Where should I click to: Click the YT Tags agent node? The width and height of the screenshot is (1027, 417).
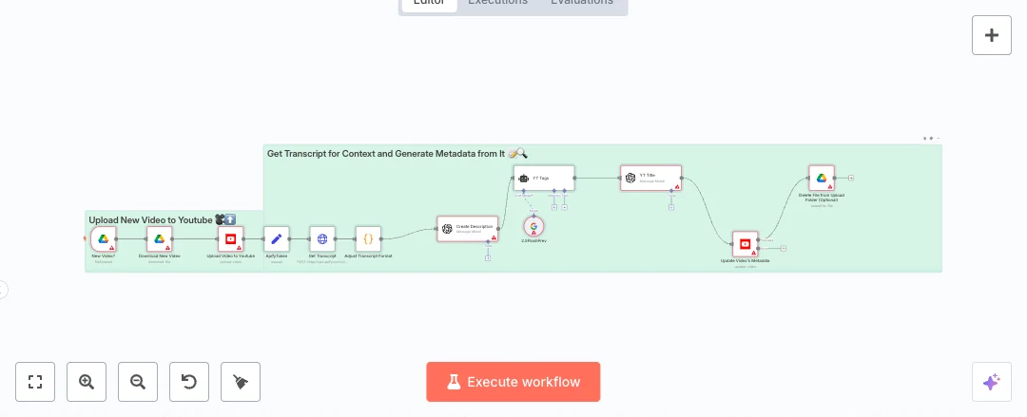click(x=544, y=178)
